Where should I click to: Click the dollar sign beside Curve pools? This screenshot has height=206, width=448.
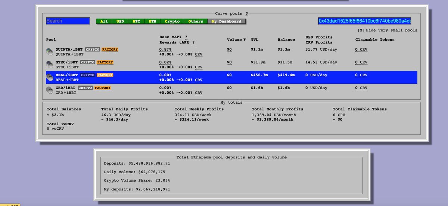[247, 13]
